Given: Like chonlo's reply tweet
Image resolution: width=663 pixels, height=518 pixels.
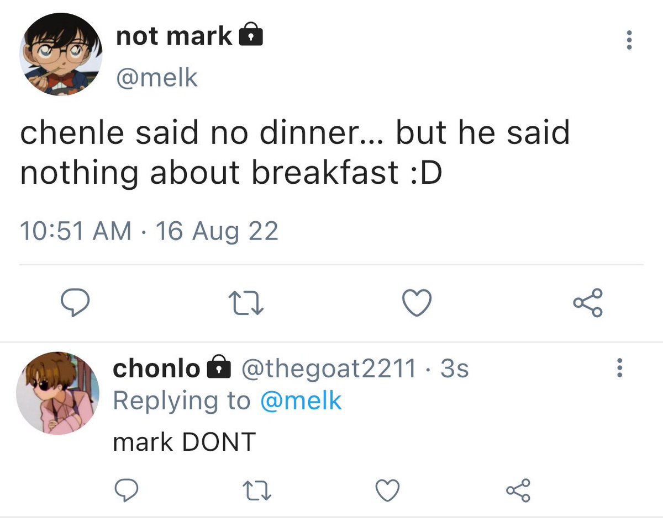Looking at the screenshot, I should (387, 489).
